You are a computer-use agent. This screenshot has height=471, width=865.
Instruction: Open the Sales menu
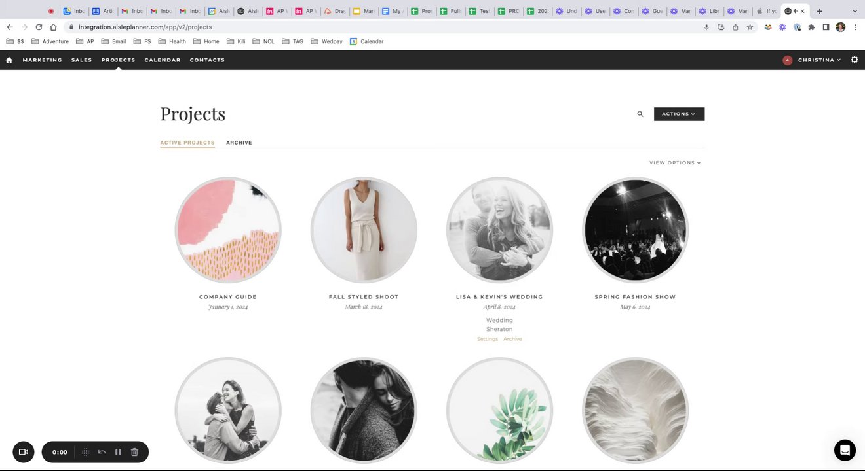coord(81,60)
